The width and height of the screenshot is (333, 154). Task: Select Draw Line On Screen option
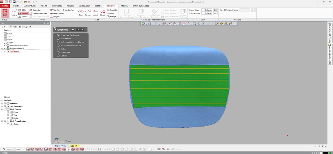(x=68, y=35)
